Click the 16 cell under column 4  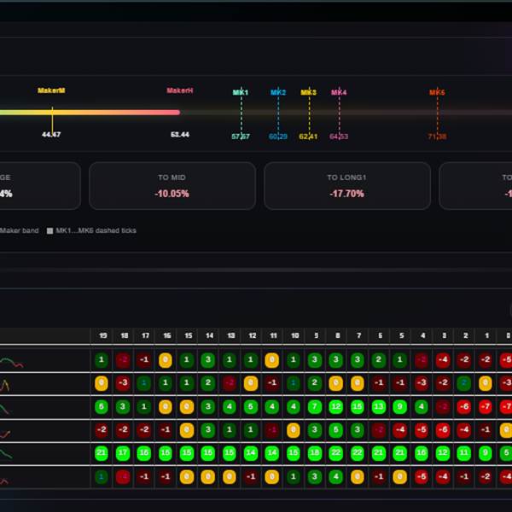point(422,453)
